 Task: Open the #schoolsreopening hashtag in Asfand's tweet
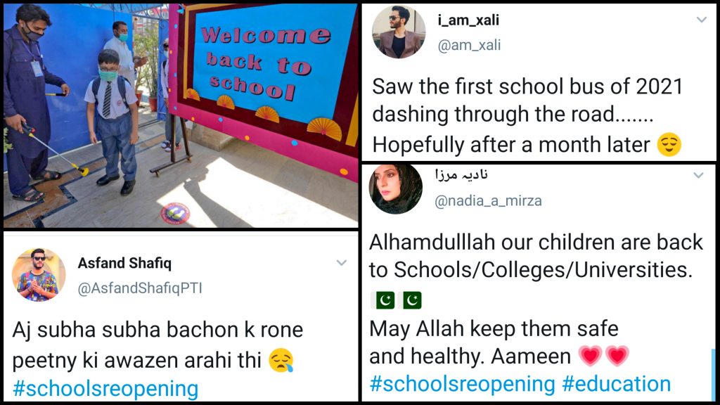pos(105,389)
